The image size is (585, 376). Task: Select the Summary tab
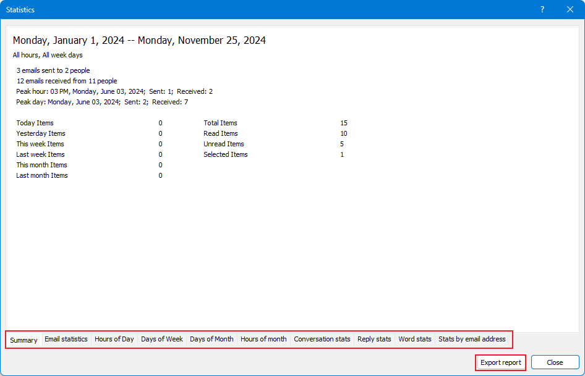(x=23, y=340)
